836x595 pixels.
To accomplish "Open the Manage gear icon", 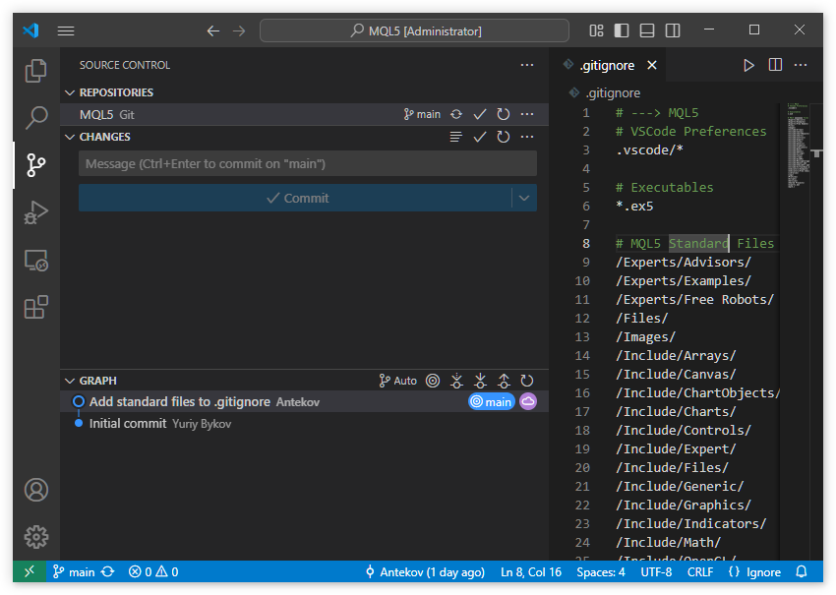I will [x=35, y=536].
